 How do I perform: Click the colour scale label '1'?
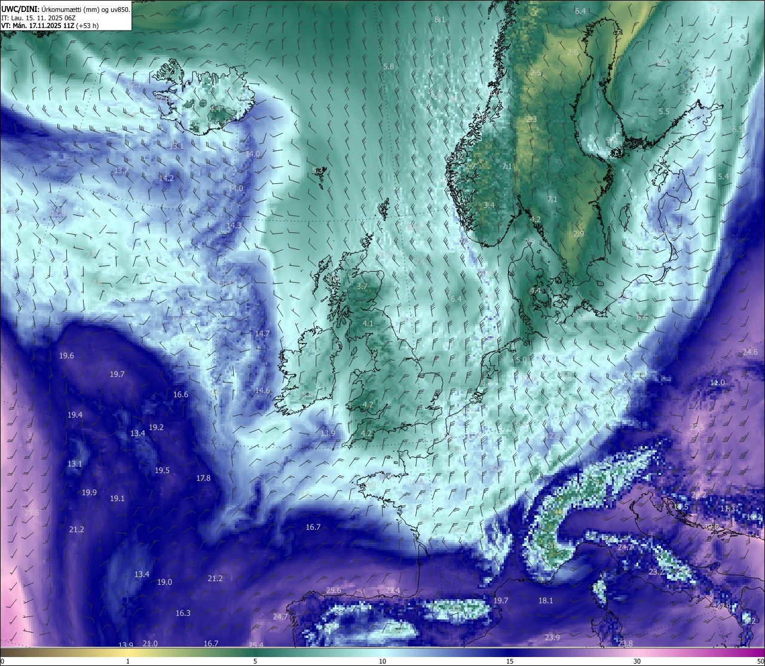click(128, 661)
